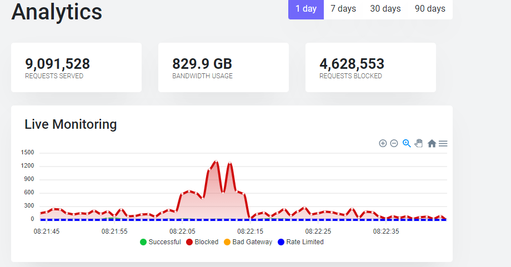
Task: Click the highest peak of Blocked line
Action: pyautogui.click(x=216, y=161)
